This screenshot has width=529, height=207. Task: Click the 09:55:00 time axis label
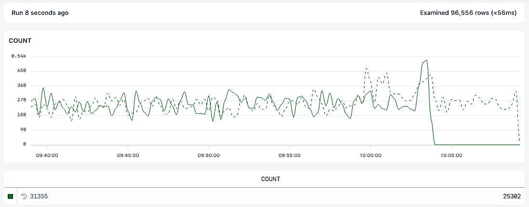[x=290, y=156]
